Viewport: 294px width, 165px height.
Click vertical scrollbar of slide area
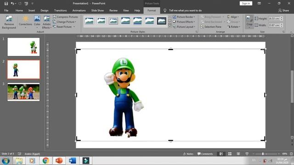click(292, 87)
